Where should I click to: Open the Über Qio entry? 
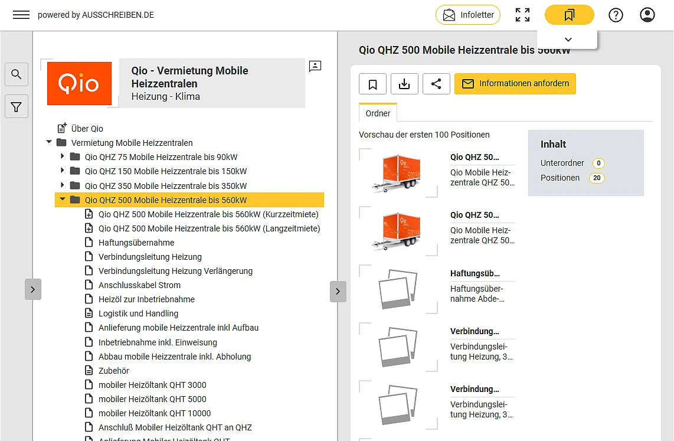pyautogui.click(x=87, y=129)
